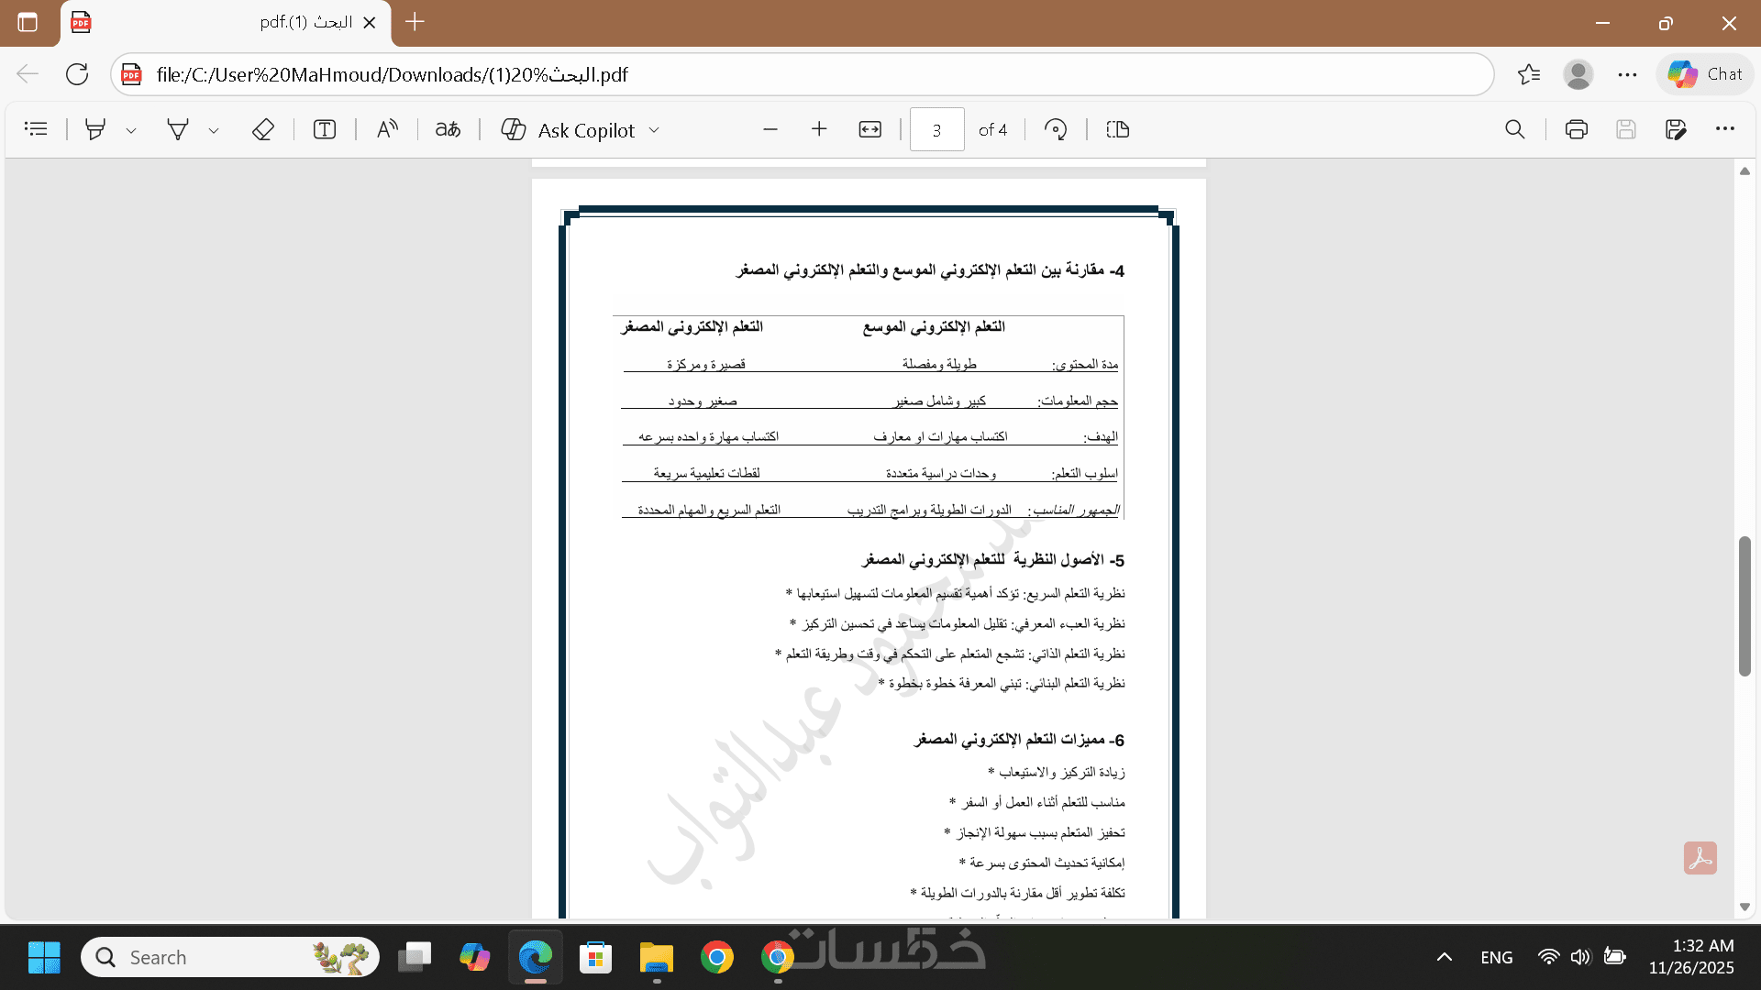Viewport: 1761px width, 990px height.
Task: Open Find in PDF search
Action: (1515, 129)
